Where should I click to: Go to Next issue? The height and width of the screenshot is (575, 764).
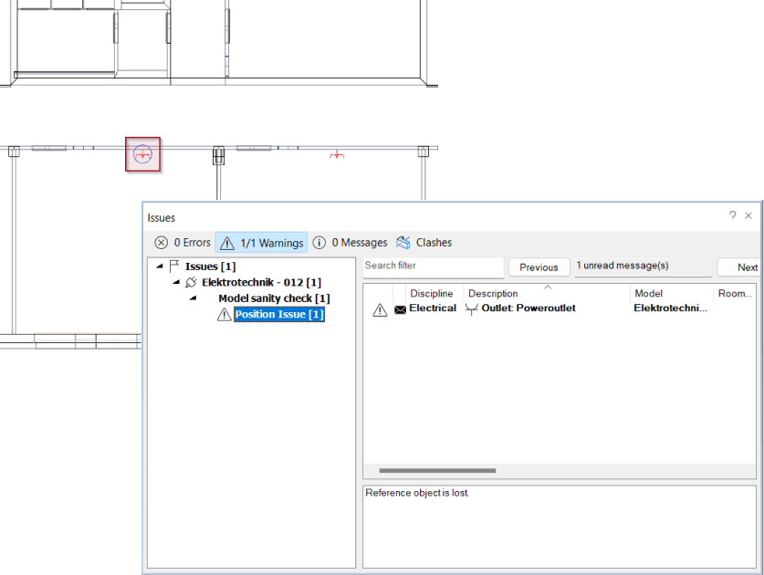[746, 267]
